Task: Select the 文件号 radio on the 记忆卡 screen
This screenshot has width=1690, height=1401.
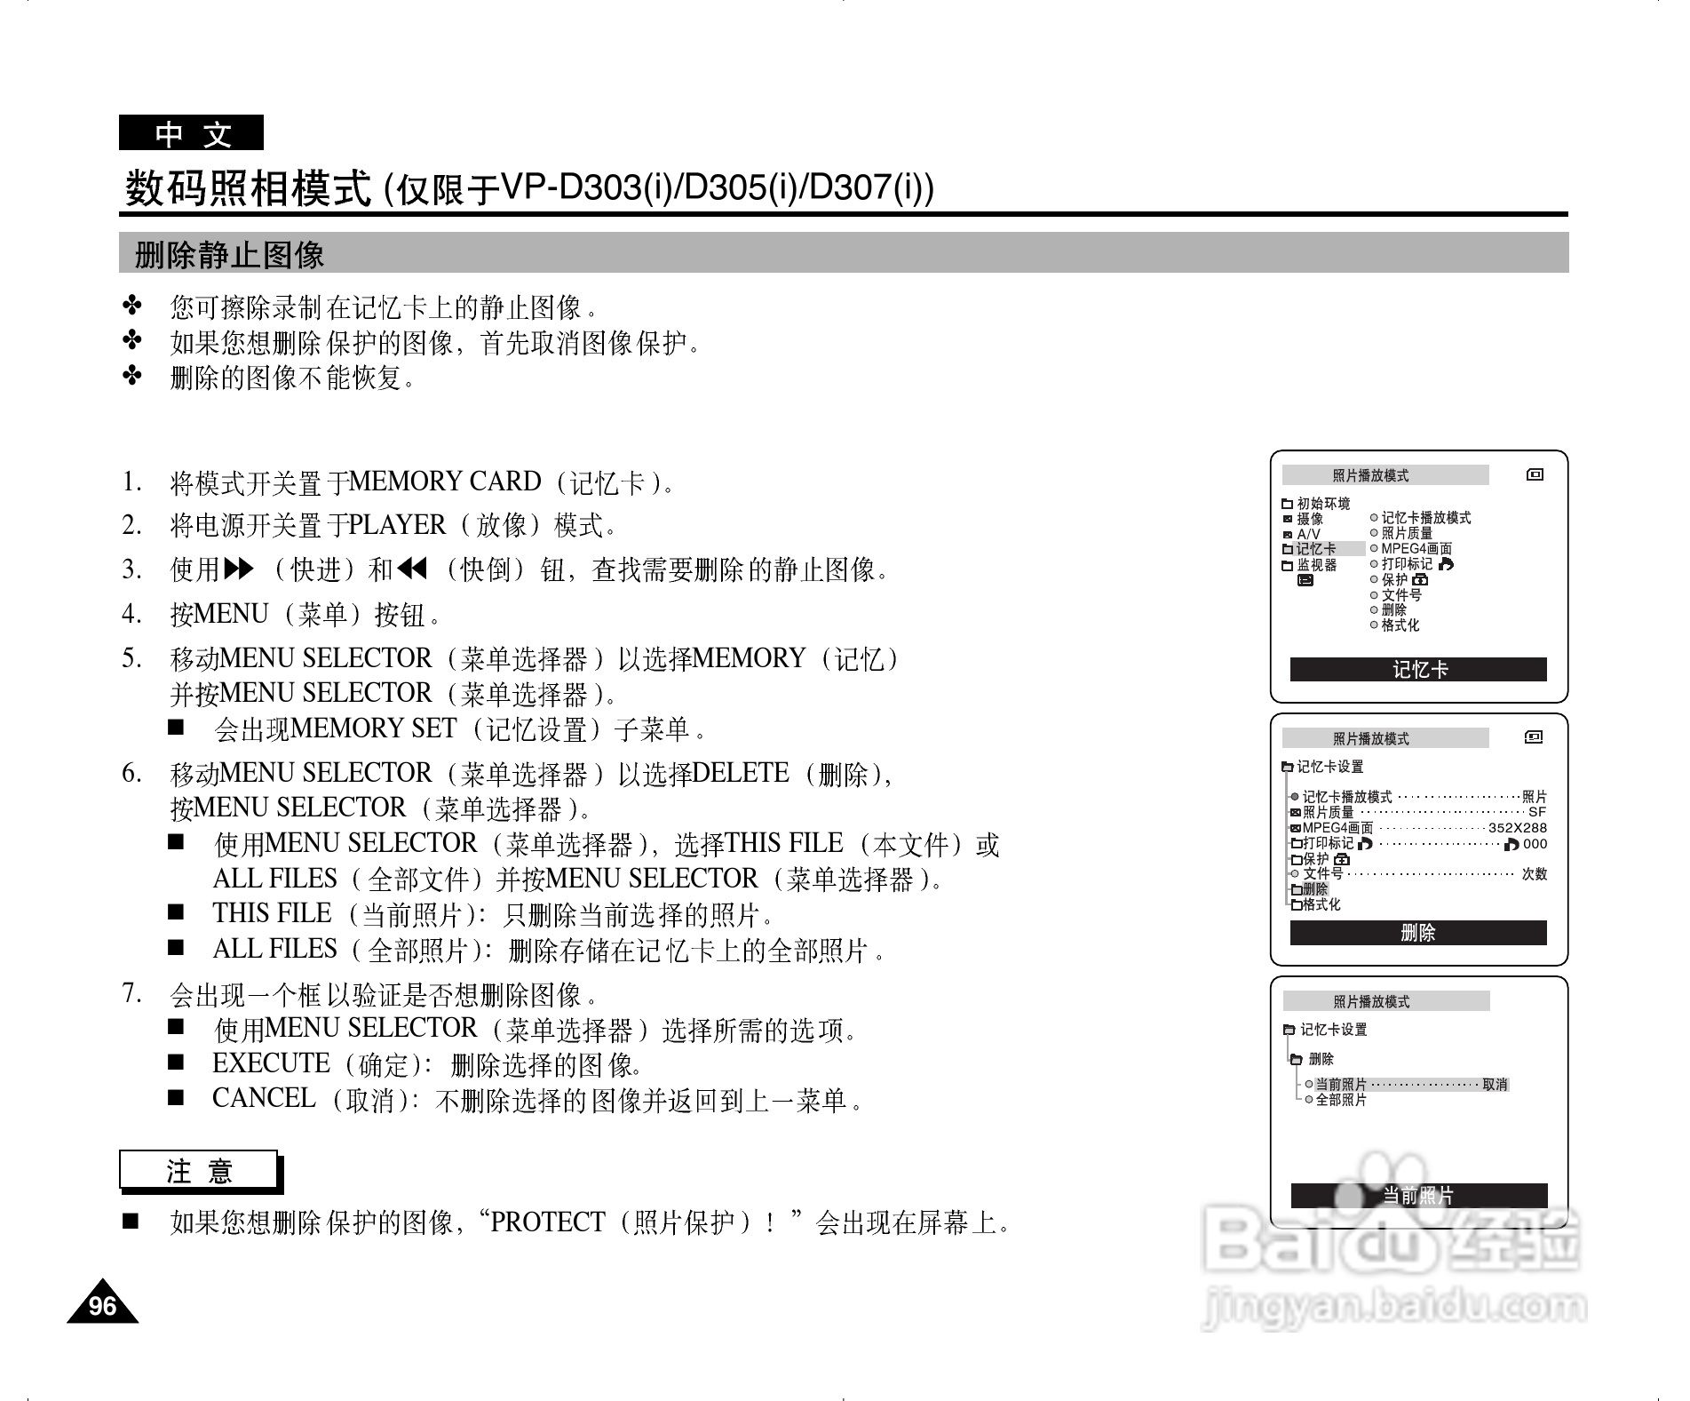Action: click(x=1374, y=595)
